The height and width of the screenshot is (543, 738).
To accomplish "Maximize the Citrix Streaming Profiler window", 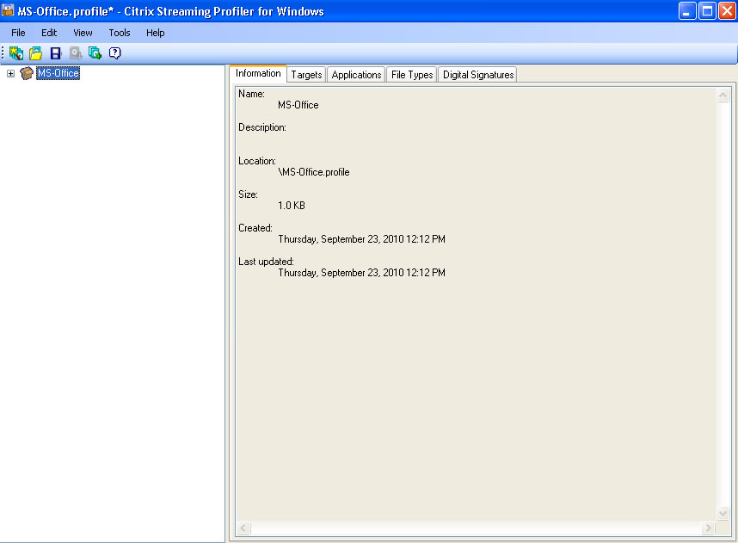I will click(707, 11).
